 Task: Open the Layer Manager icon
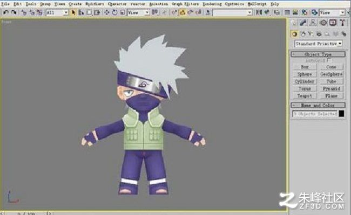(x=277, y=12)
